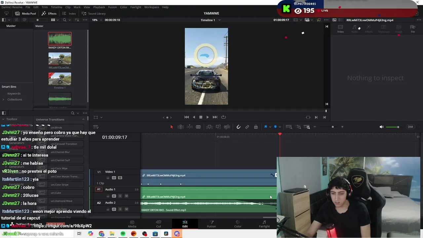Open Timeline View Options icon
Screen dimensions: 423x238
[96, 127]
